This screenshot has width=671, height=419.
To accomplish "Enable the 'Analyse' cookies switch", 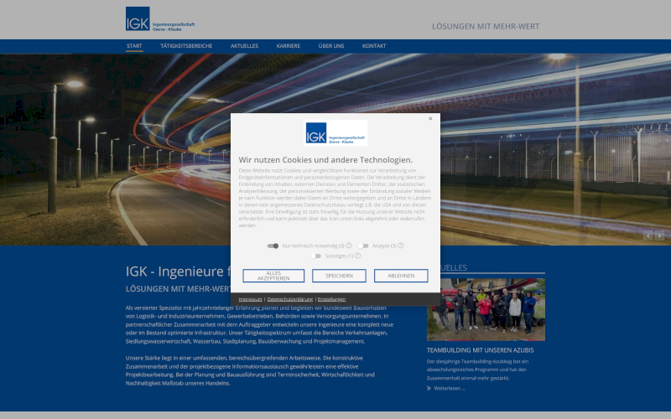I will pos(363,246).
